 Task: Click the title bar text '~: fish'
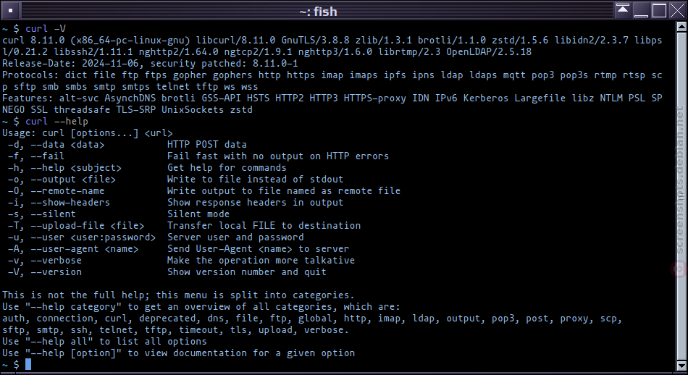point(318,11)
